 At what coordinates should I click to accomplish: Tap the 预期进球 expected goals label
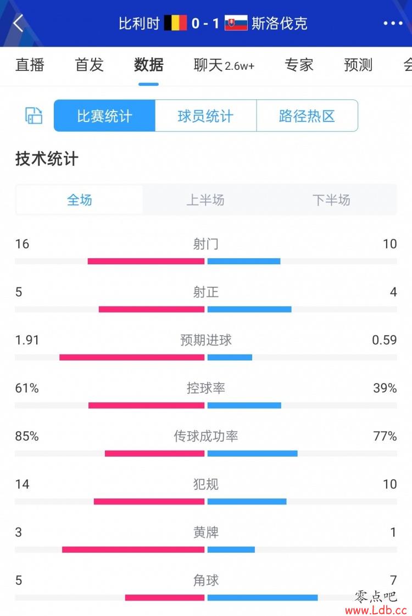pos(206,340)
